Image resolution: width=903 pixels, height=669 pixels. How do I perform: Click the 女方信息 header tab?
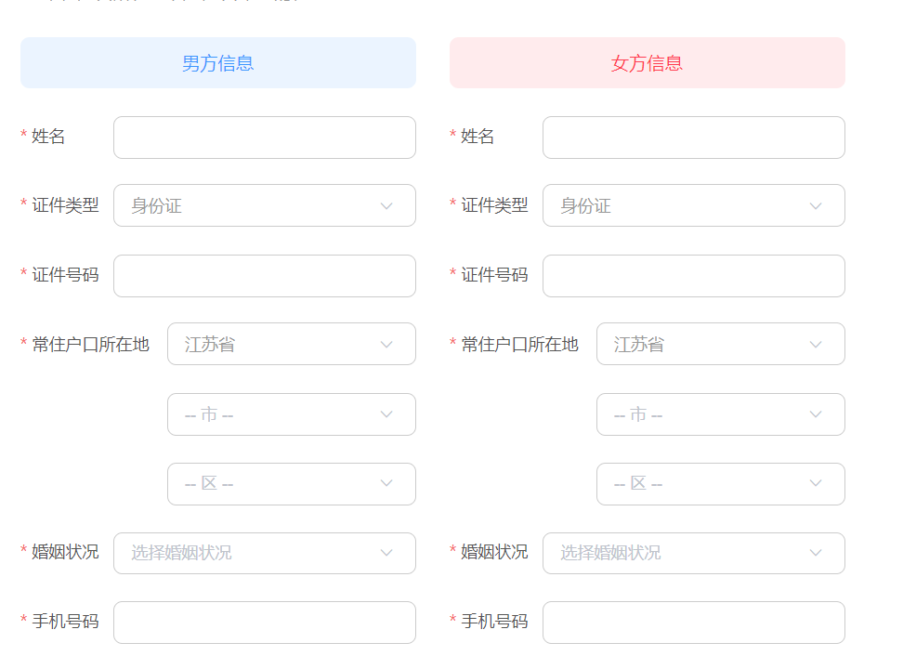648,63
